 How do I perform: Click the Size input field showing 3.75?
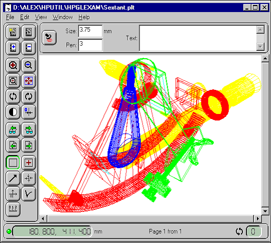tap(90, 31)
